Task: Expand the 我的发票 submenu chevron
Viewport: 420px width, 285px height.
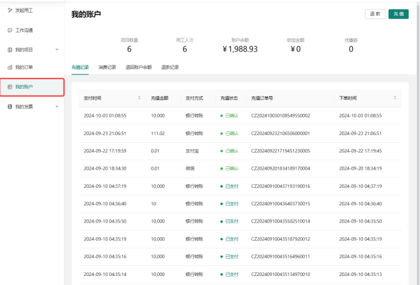Action: click(57, 106)
